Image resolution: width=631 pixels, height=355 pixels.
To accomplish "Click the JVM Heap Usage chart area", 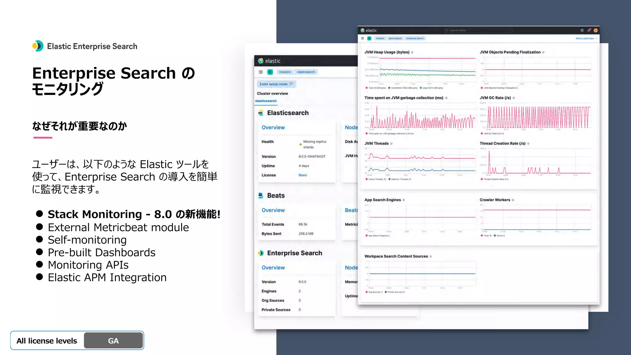I will pyautogui.click(x=421, y=71).
